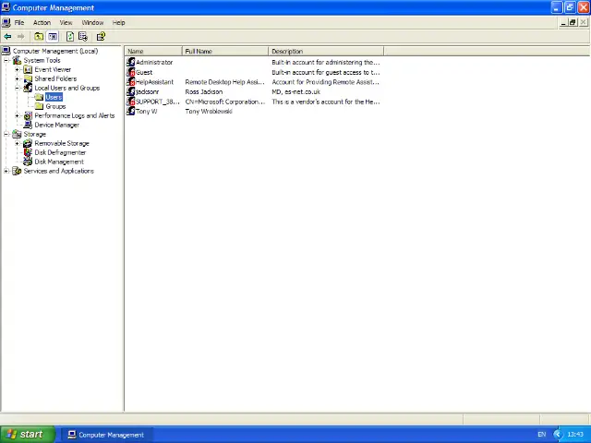The height and width of the screenshot is (443, 591).
Task: Click the Administrator user icon
Action: click(131, 62)
